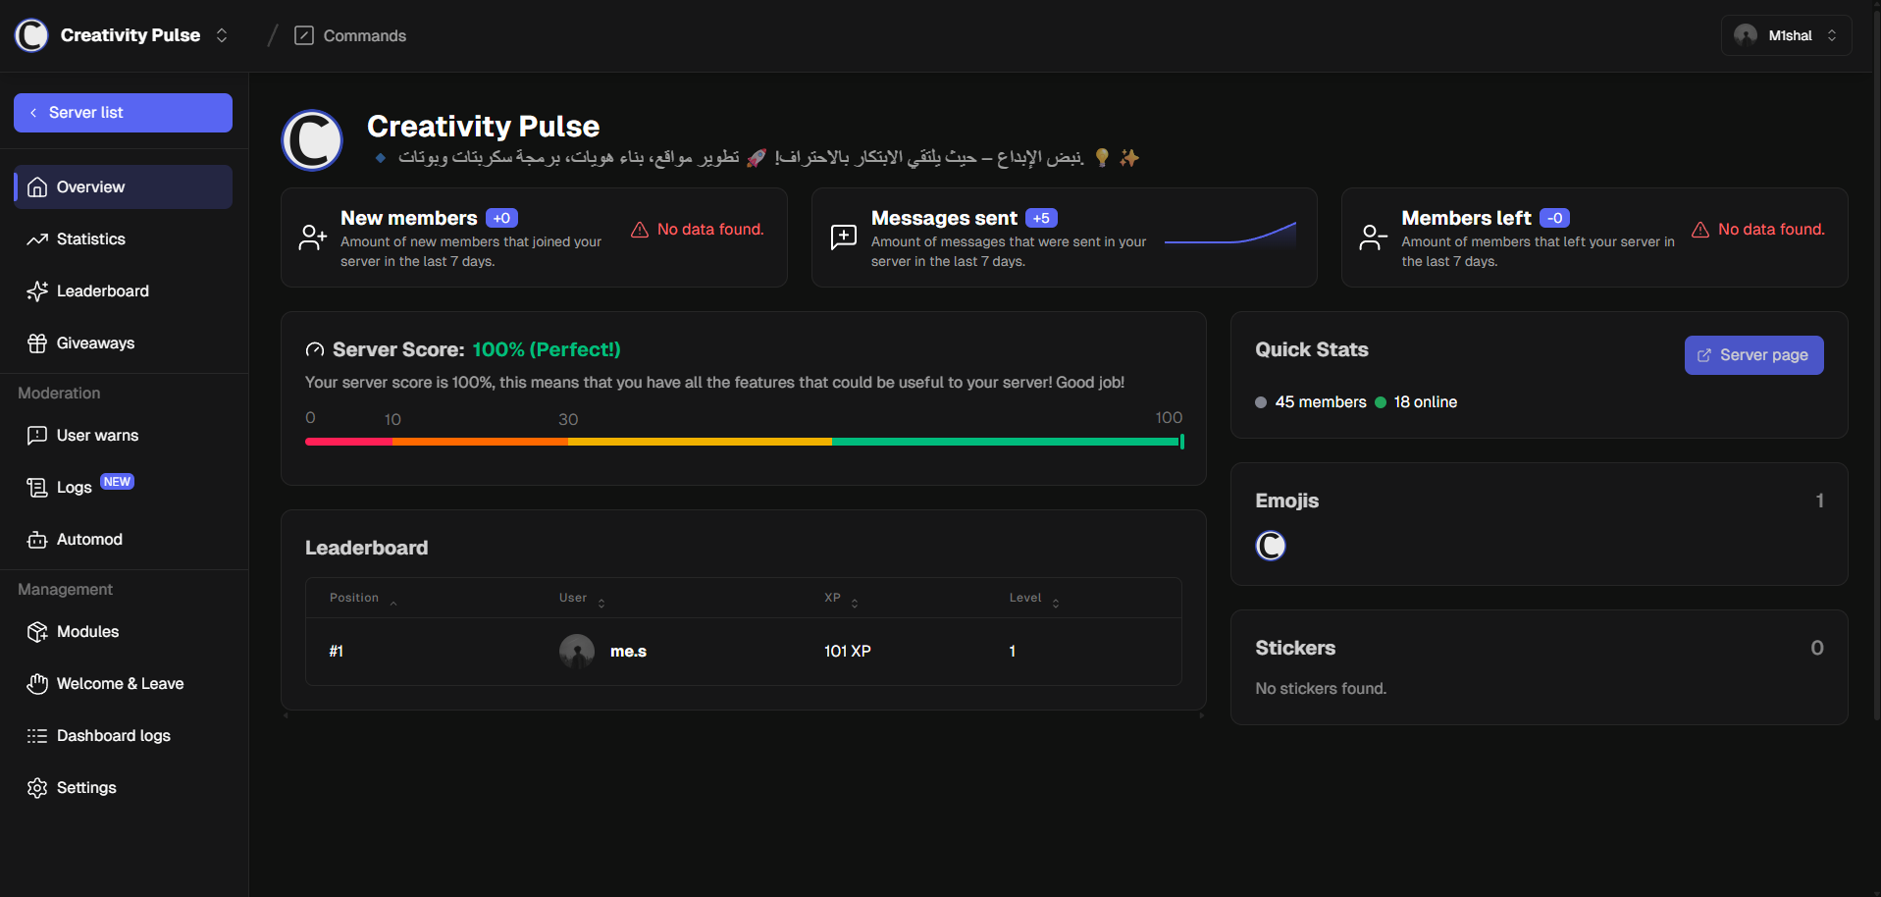The image size is (1881, 897).
Task: Go back to Server list
Action: 123,113
